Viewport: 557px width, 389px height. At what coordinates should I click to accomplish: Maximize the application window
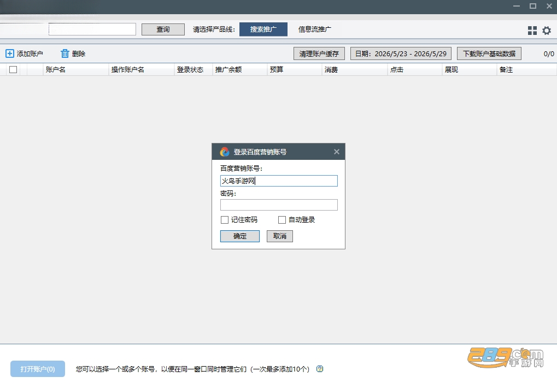coord(533,6)
